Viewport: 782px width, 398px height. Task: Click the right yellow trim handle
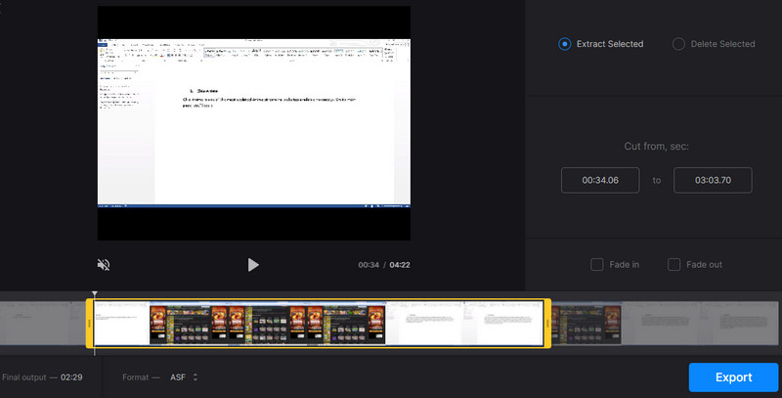click(x=547, y=324)
